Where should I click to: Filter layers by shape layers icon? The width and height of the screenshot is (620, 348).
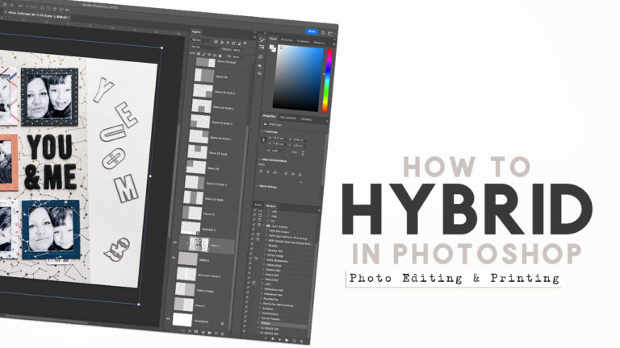233,43
